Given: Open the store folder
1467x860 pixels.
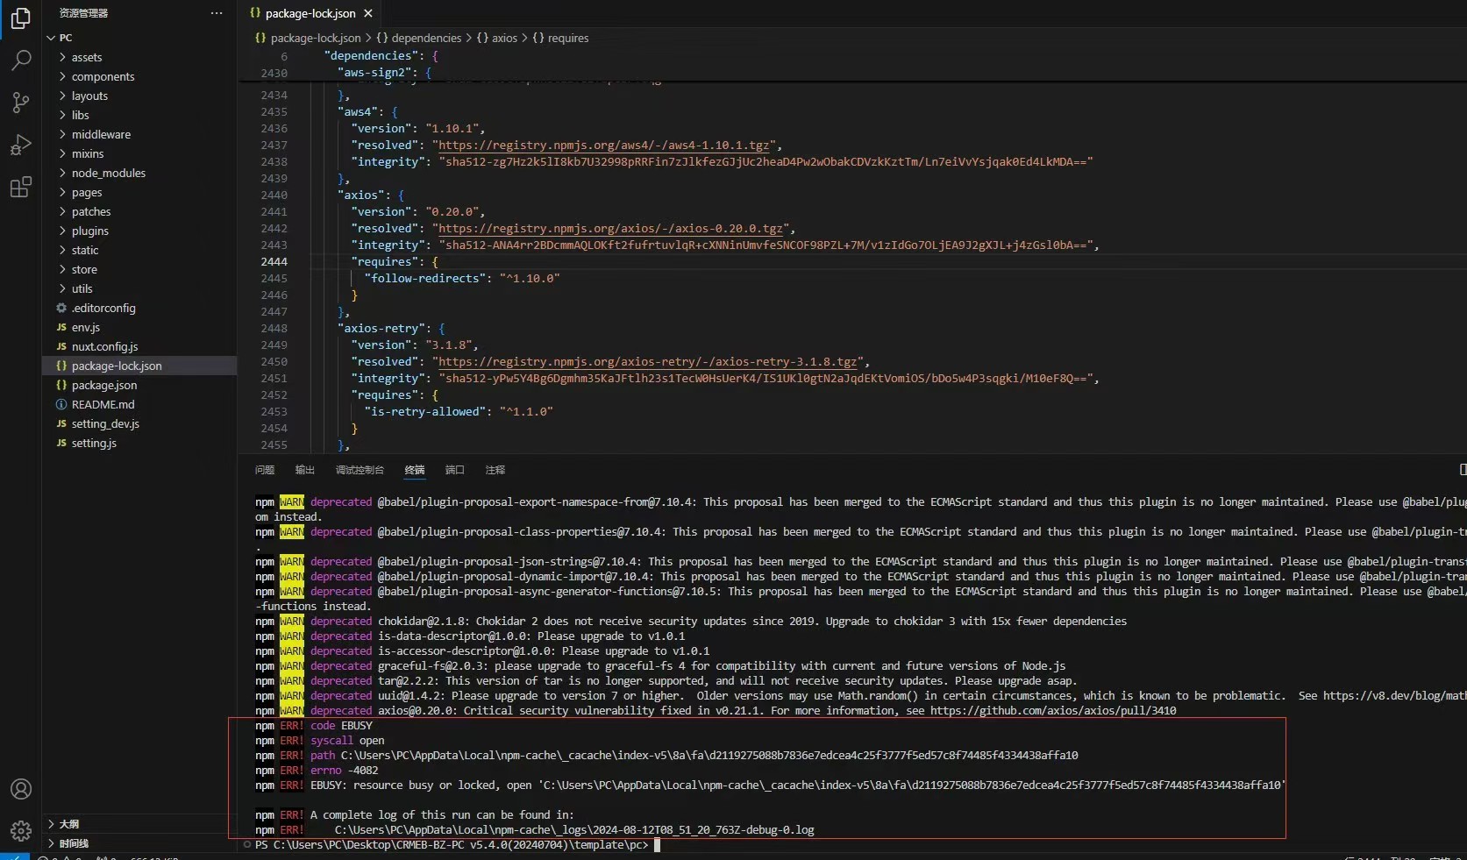Looking at the screenshot, I should click(84, 269).
